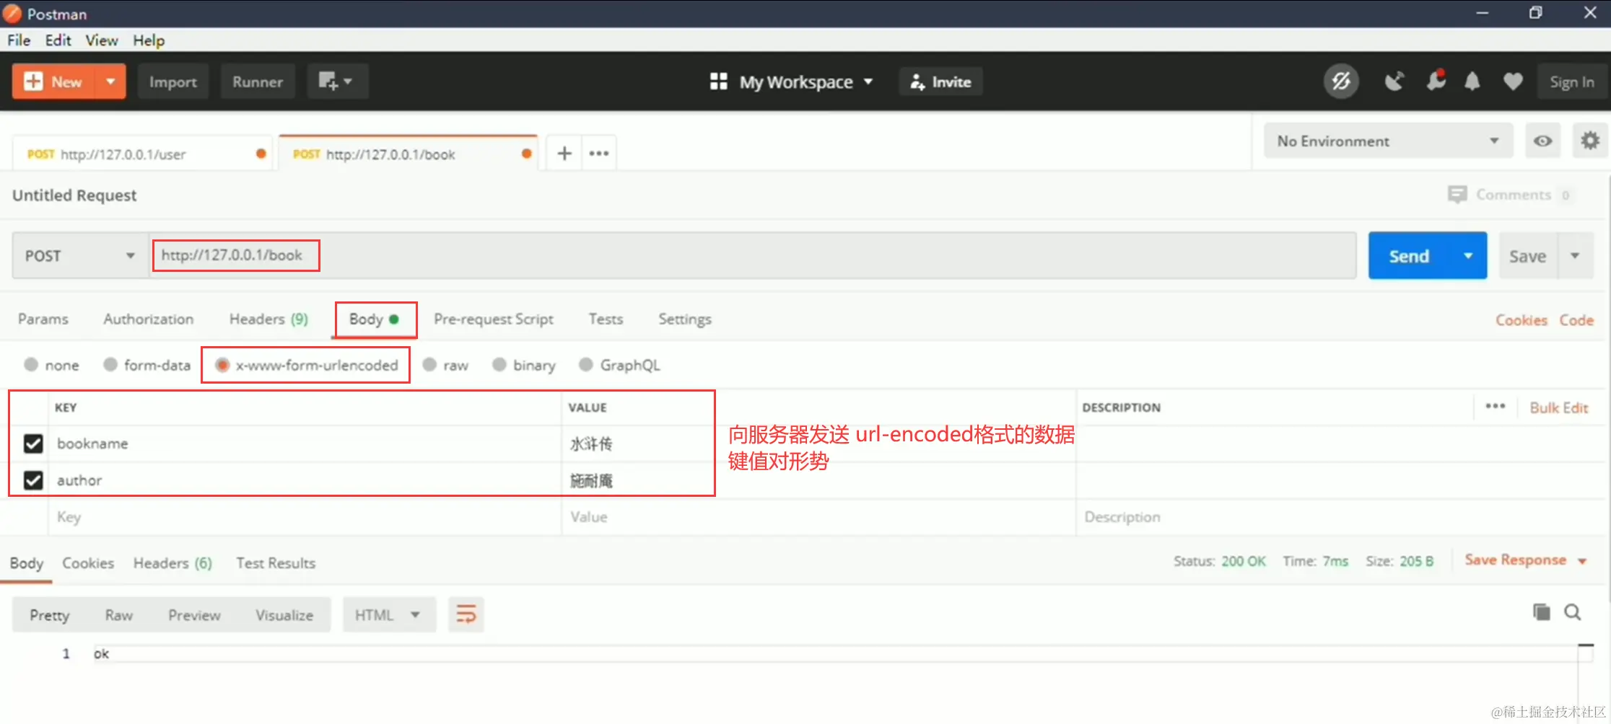Copy response body with the copy icon
This screenshot has height=724, width=1611.
click(x=1542, y=612)
